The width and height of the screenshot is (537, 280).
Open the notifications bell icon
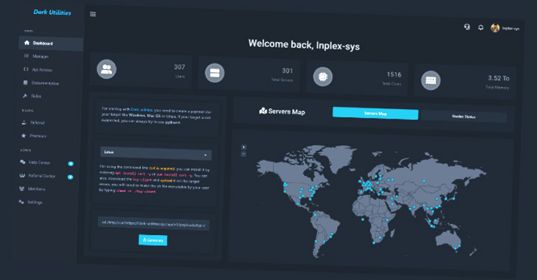(x=481, y=27)
